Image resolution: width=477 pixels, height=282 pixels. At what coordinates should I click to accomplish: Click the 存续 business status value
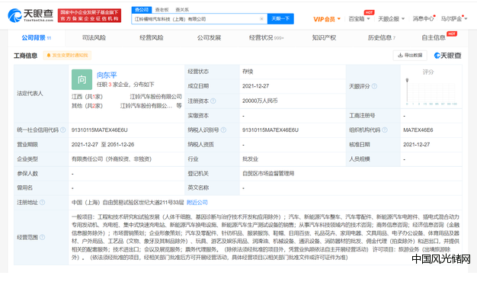[248, 72]
